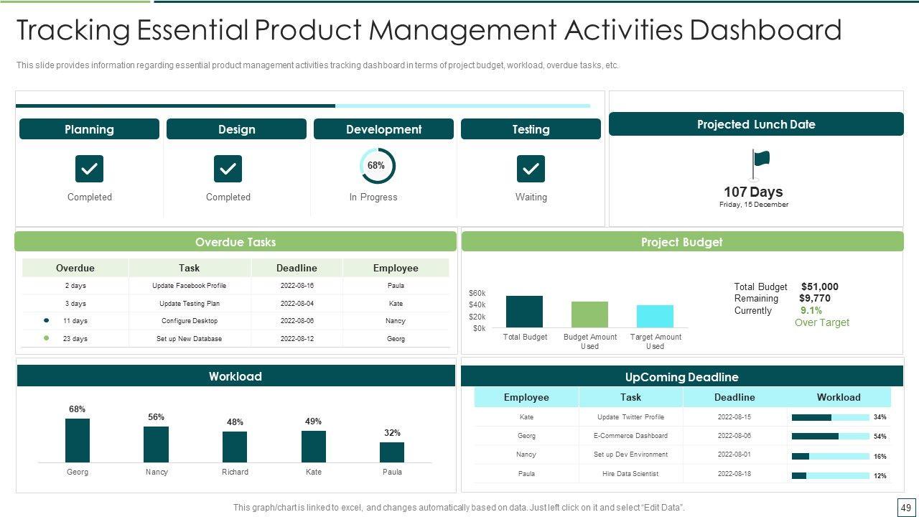The height and width of the screenshot is (517, 919).
Task: Click the 68% circular progress indicator
Action: [x=377, y=166]
